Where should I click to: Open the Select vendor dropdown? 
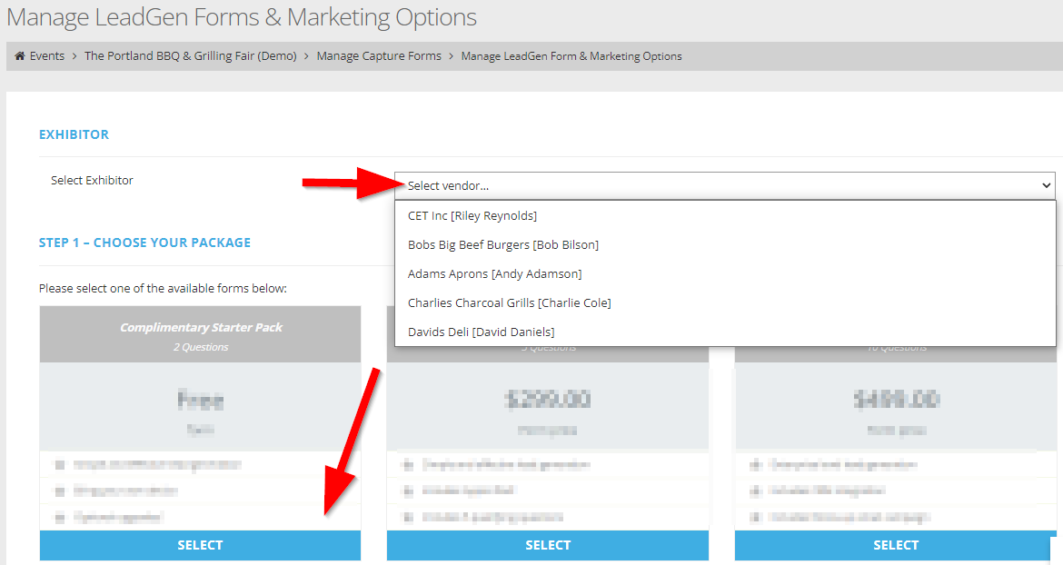click(725, 185)
